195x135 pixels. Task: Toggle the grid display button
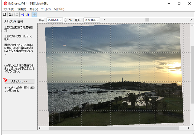point(35,14)
